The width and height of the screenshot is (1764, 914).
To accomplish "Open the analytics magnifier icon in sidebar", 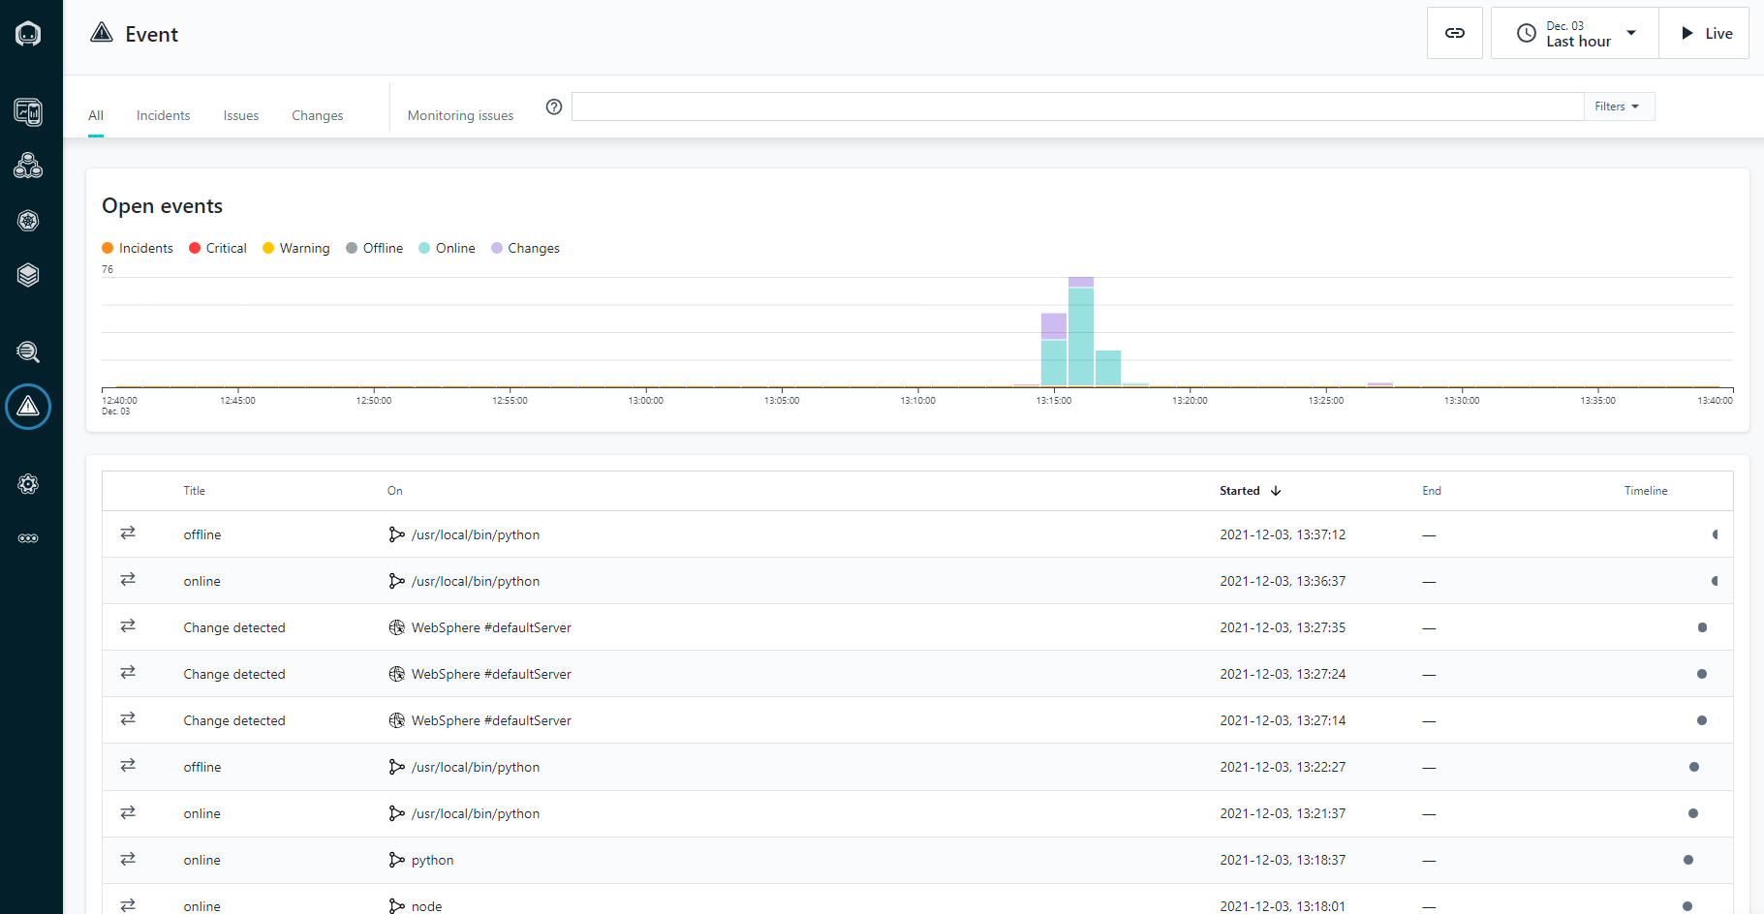I will pyautogui.click(x=28, y=351).
